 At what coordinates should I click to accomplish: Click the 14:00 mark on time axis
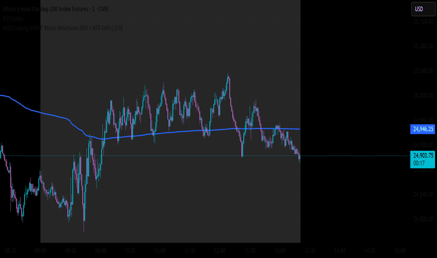(x=340, y=251)
